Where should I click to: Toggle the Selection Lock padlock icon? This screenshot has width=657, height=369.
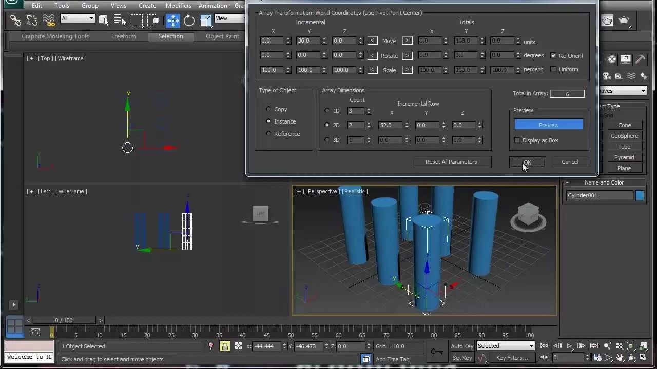point(225,346)
